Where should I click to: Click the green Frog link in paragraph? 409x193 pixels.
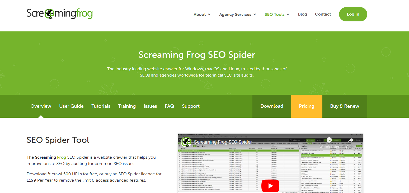(x=62, y=157)
